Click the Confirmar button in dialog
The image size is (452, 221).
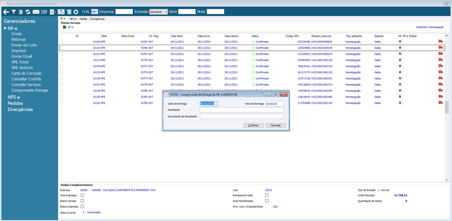click(253, 126)
